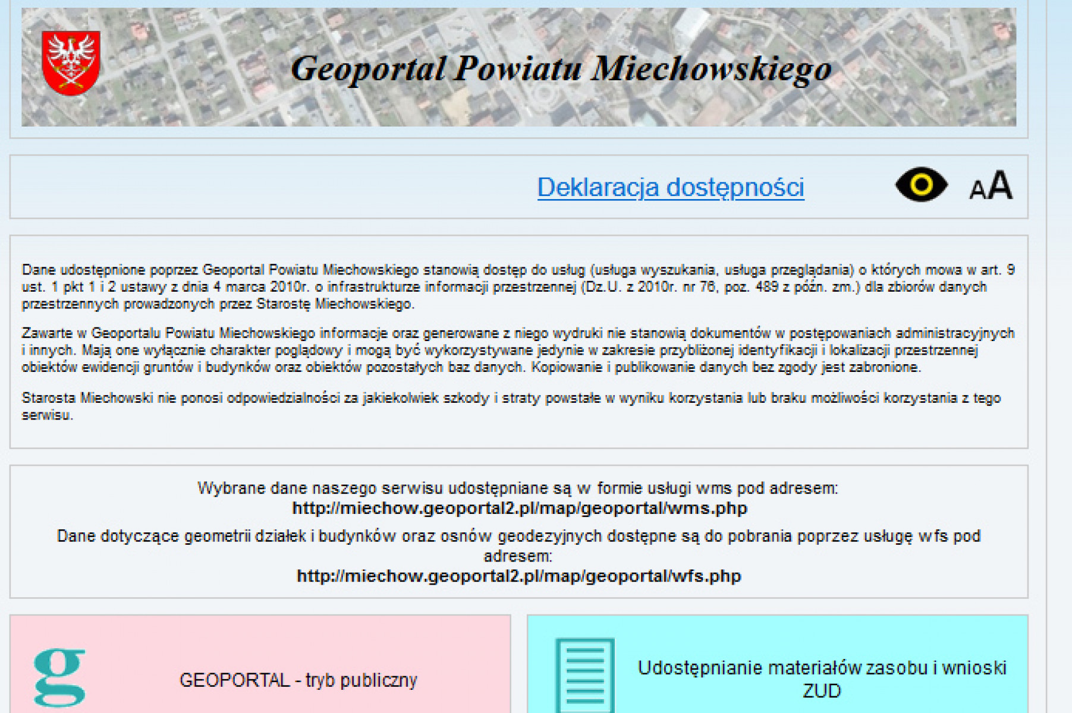
Task: Click the line 'Dane dotyczące geometrii działek'
Action: pos(517,537)
